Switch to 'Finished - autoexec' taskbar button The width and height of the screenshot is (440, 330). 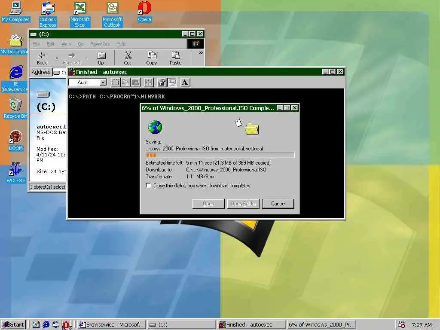(x=252, y=325)
